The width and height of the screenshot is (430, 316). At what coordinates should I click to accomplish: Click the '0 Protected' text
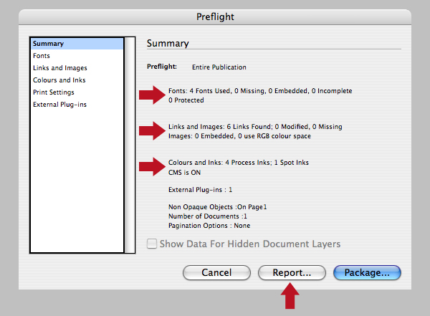click(x=186, y=100)
